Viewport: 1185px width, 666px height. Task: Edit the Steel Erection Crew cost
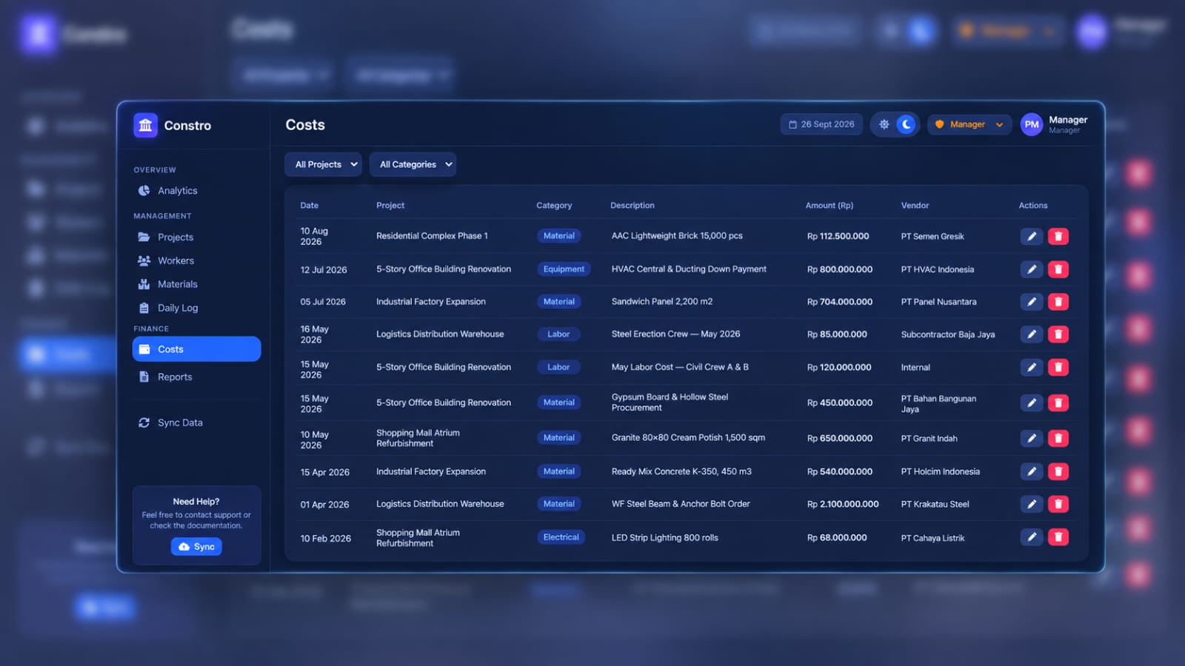click(x=1032, y=334)
